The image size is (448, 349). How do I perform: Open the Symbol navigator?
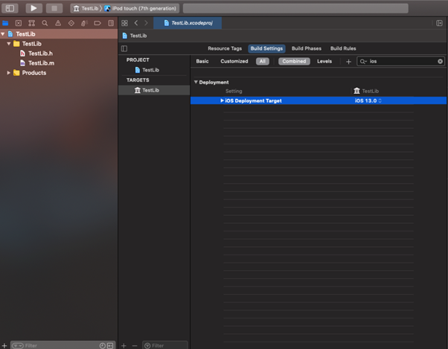[32, 23]
